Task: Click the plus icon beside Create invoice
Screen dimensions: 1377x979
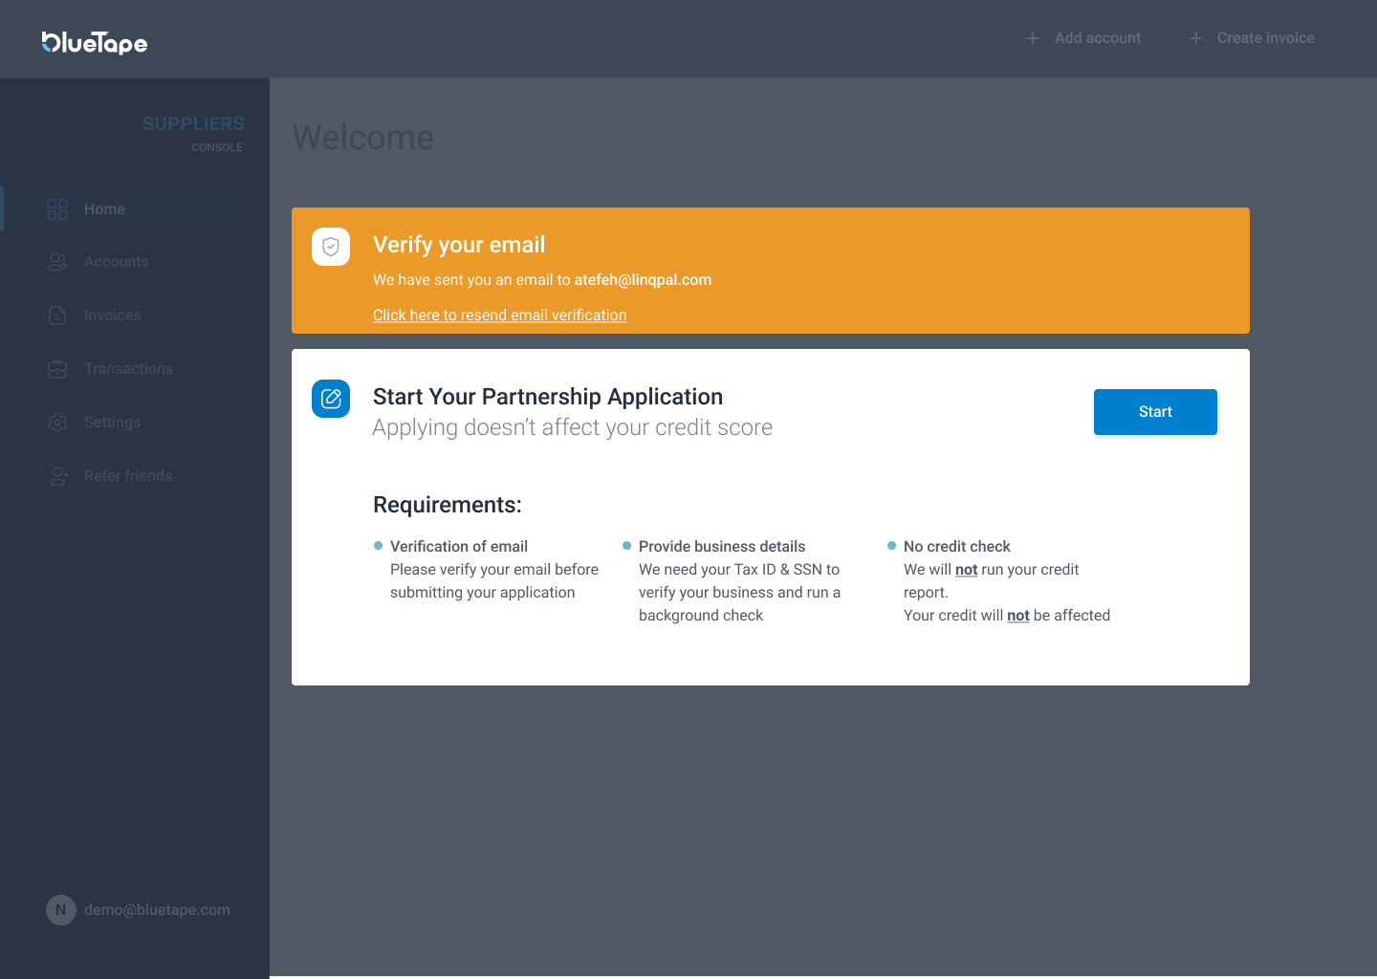Action: 1195,38
